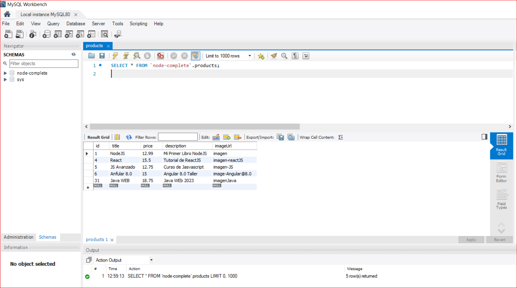The height and width of the screenshot is (288, 517).
Task: Toggle wrap cell content icon
Action: (x=341, y=137)
